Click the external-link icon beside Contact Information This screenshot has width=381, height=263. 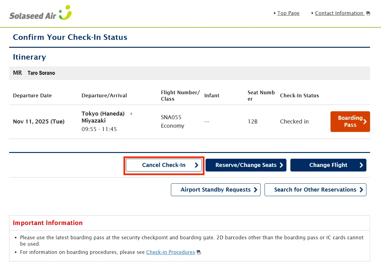368,13
